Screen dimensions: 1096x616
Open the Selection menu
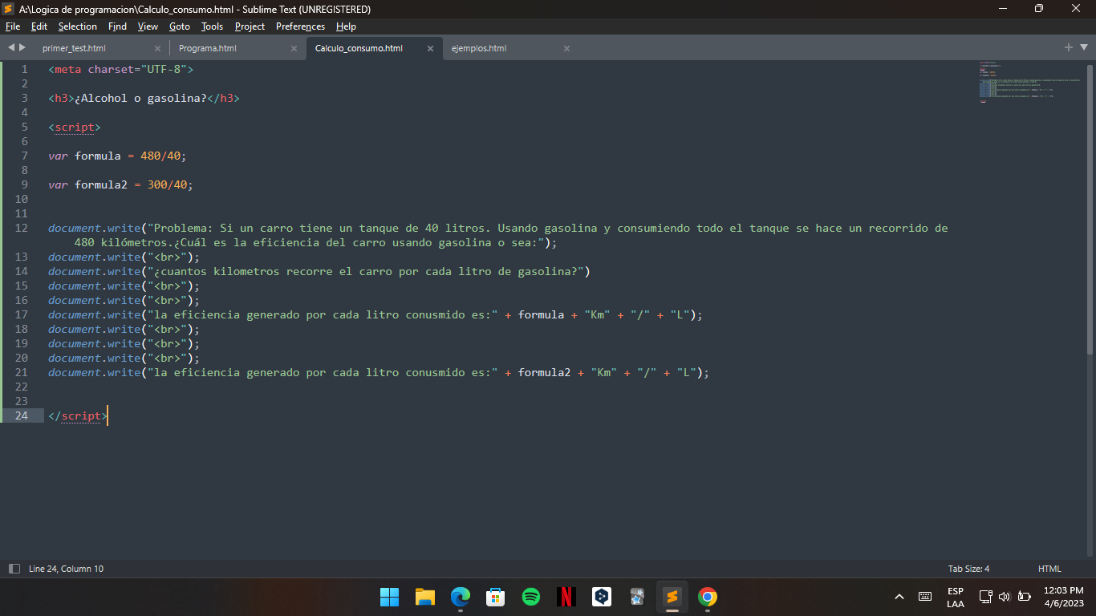(x=77, y=26)
